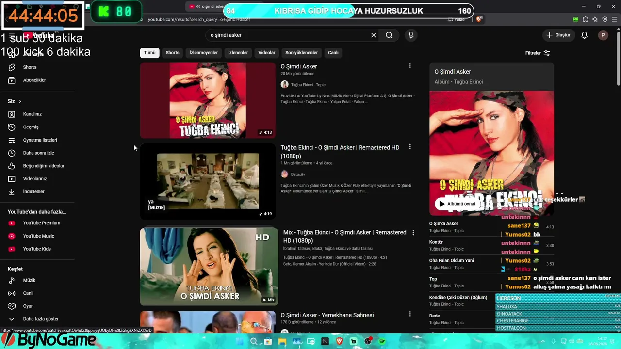Open Brave VPN shield icon
Image resolution: width=621 pixels, height=349 pixels.
pos(605,19)
